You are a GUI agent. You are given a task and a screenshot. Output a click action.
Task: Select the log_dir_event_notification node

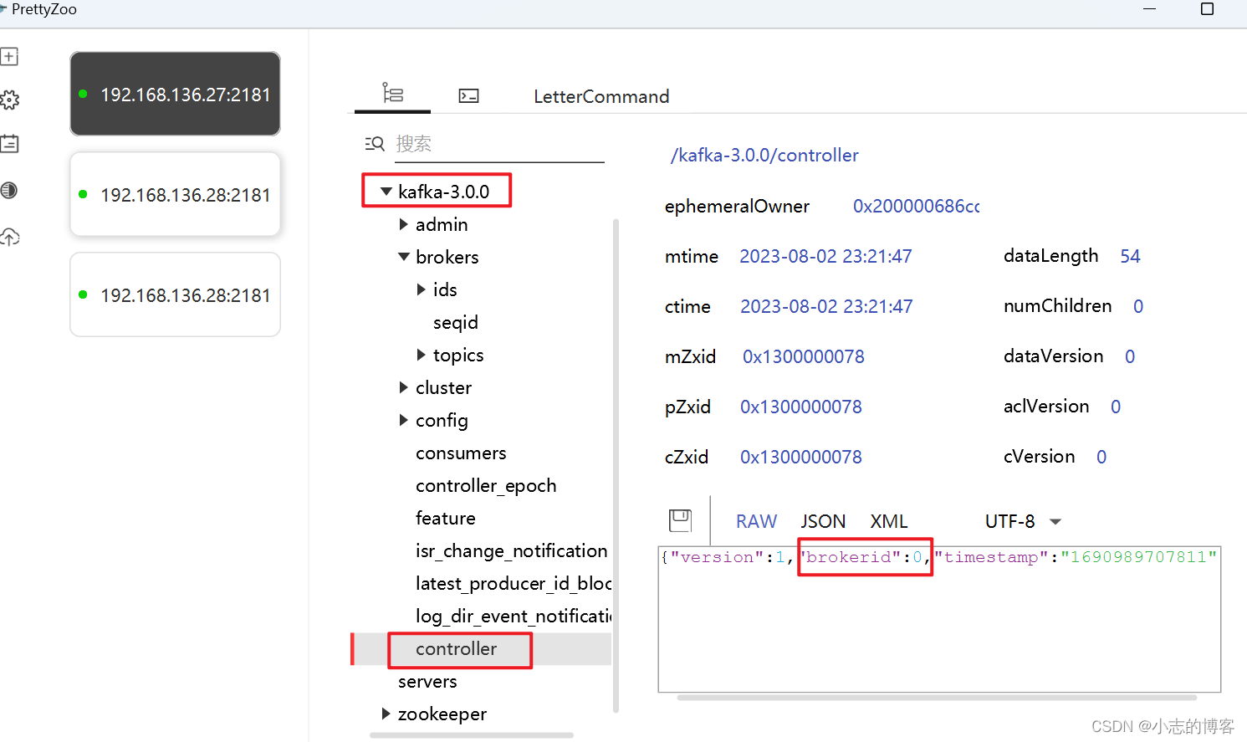click(x=514, y=616)
